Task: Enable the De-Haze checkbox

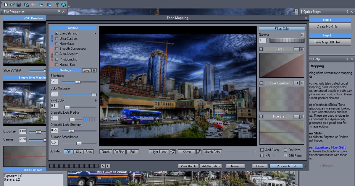Action: pyautogui.click(x=285, y=150)
